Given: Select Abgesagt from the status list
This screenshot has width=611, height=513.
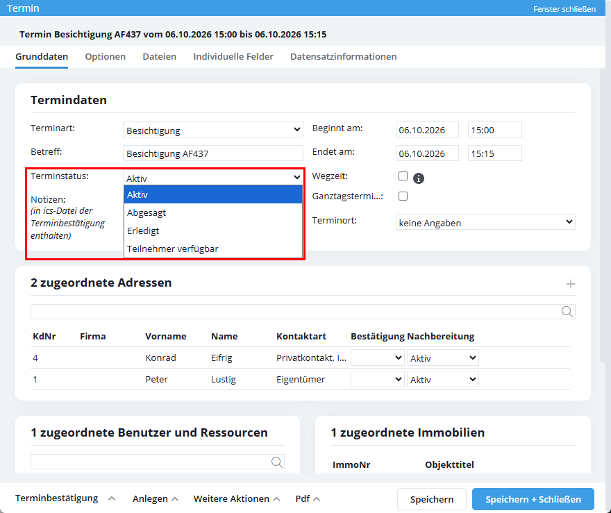Looking at the screenshot, I should coord(212,212).
